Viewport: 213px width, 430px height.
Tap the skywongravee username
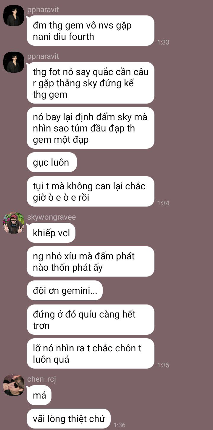[51, 217]
